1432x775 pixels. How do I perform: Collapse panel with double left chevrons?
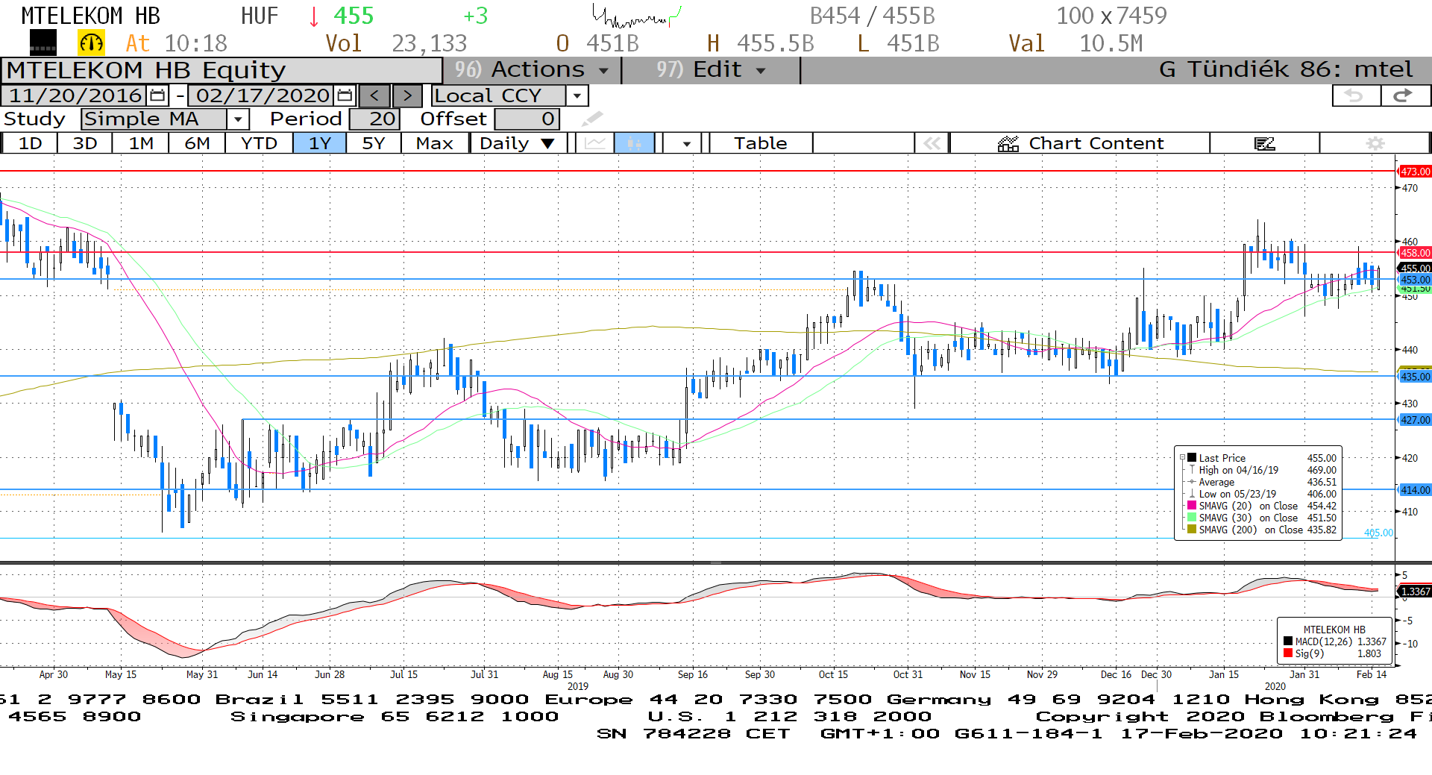point(932,143)
